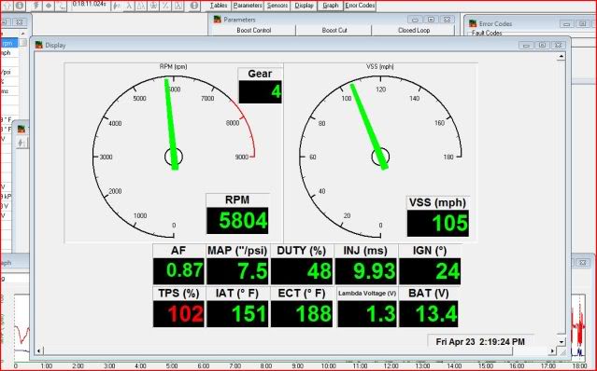Click the elapsed time readout in toolbar
The height and width of the screenshot is (371, 597).
coord(89,5)
